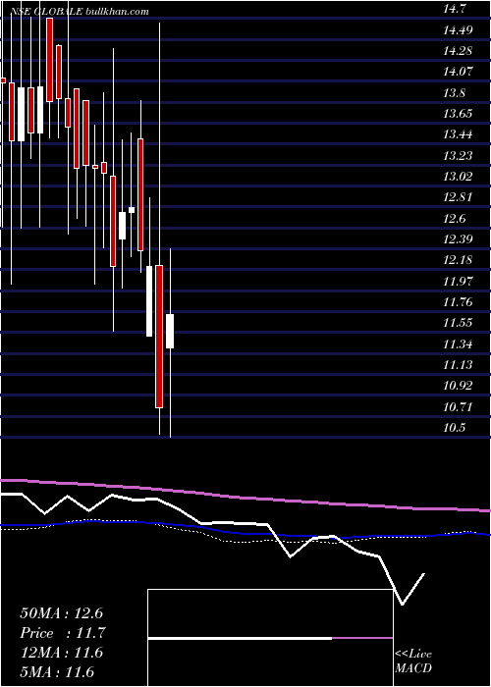This screenshot has width=491, height=687.
Task: Click the 13.65 price label
Action: click(x=458, y=114)
